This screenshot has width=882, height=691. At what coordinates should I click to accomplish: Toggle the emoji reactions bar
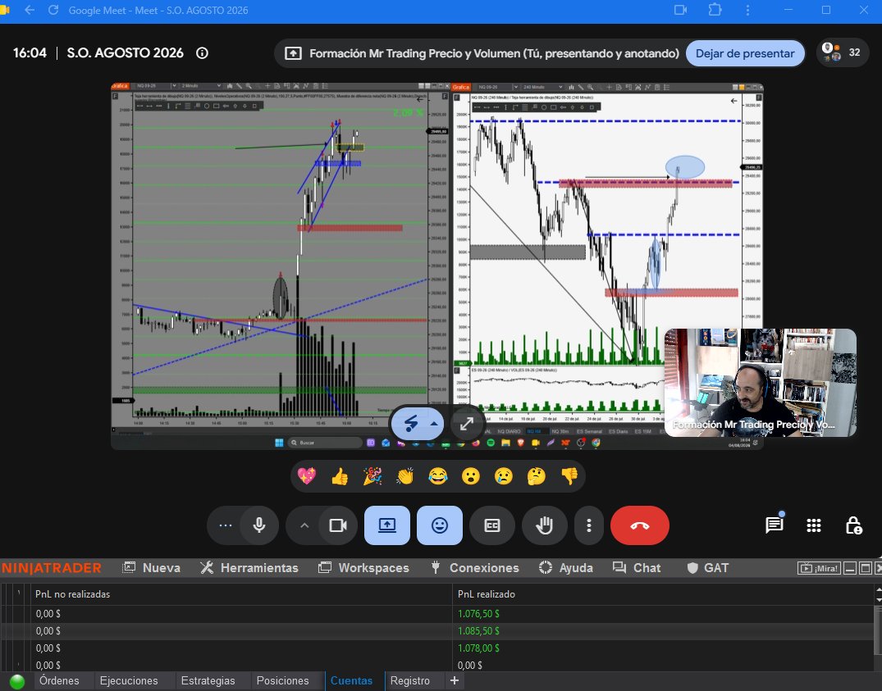coord(440,525)
